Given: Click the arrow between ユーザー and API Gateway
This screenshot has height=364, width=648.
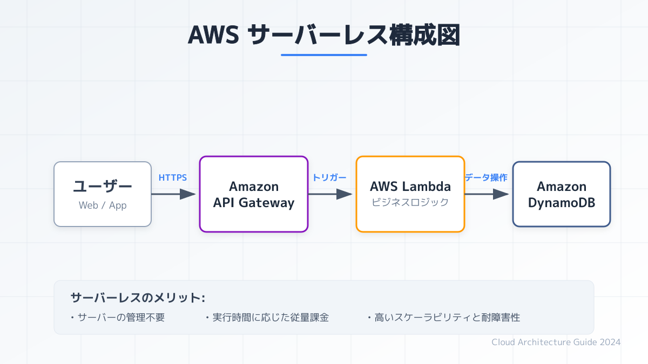Looking at the screenshot, I should click(174, 194).
